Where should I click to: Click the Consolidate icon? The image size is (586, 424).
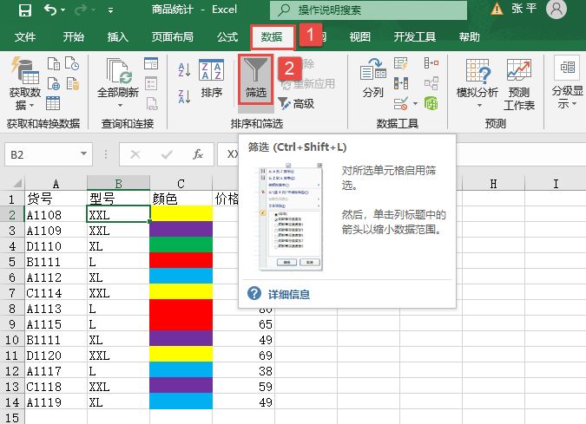431,63
